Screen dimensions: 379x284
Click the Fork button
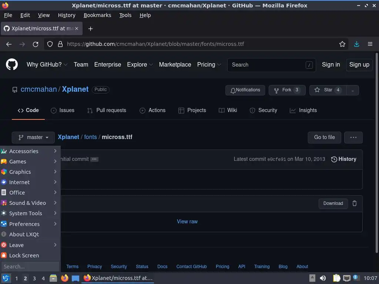tap(287, 90)
